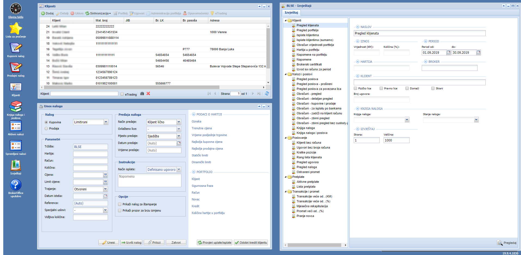Click Izvrši nalog button
The height and width of the screenshot is (255, 521).
[131, 243]
